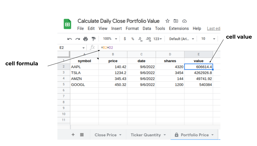Add a new sheet with plus icon

[x=73, y=135]
